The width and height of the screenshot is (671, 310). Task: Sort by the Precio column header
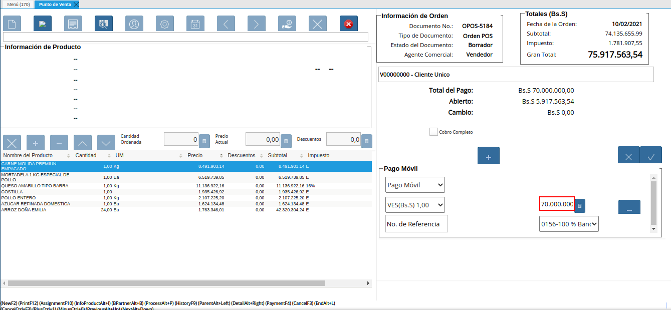tap(195, 155)
